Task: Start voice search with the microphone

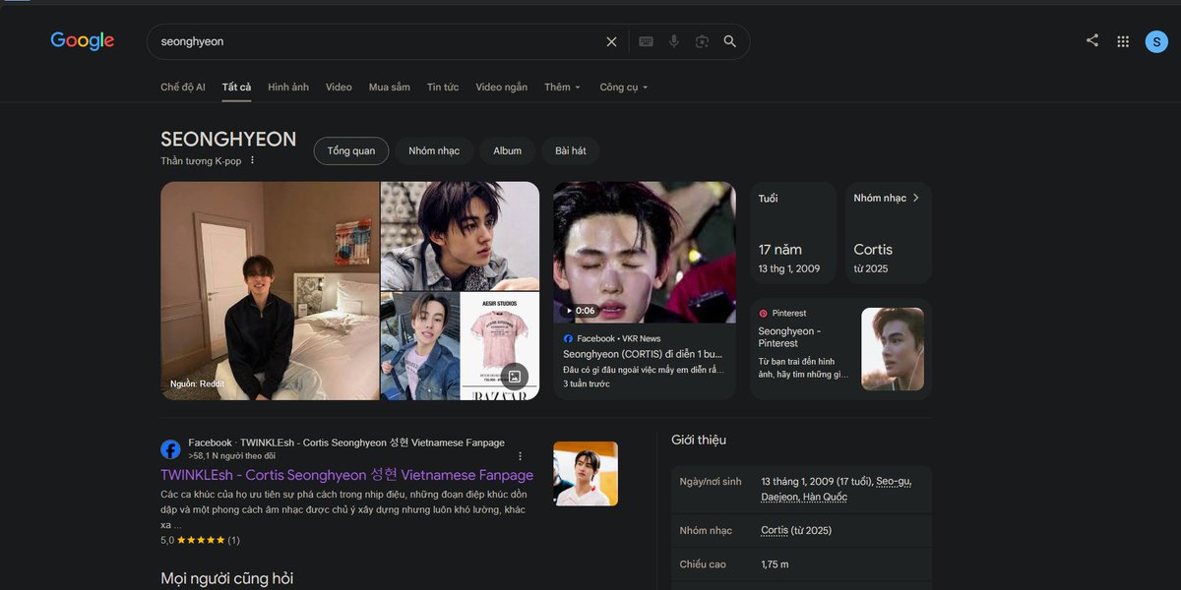Action: point(674,41)
